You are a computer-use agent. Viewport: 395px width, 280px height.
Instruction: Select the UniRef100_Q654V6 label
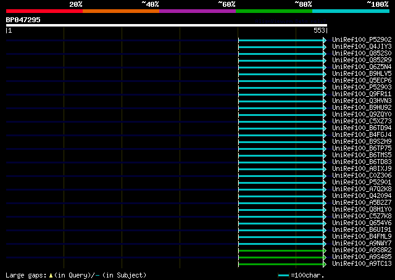click(x=362, y=223)
